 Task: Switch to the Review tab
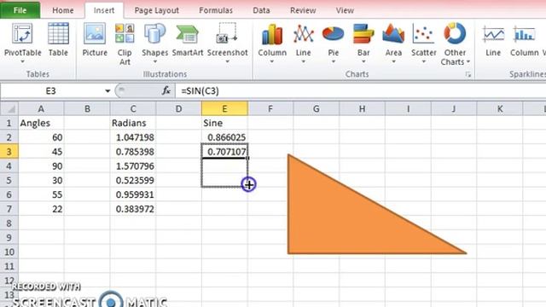click(303, 10)
